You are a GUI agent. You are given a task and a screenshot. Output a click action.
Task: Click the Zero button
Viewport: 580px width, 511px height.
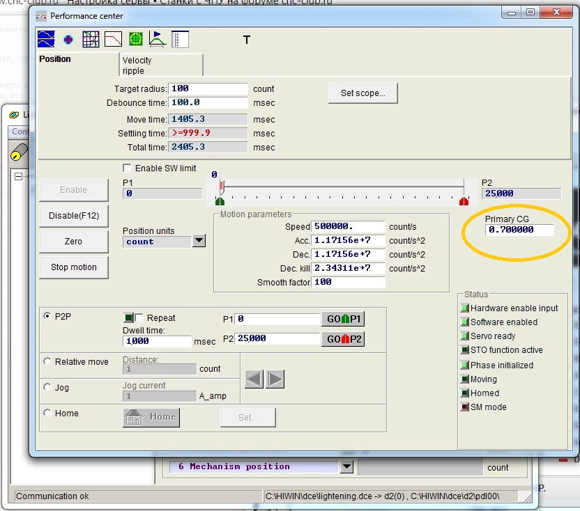point(74,242)
